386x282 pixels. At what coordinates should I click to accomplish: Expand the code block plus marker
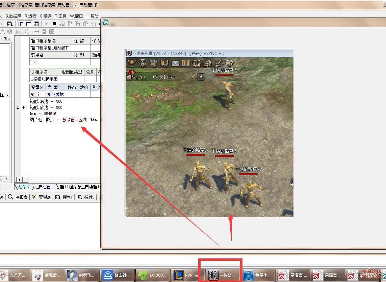click(x=23, y=107)
